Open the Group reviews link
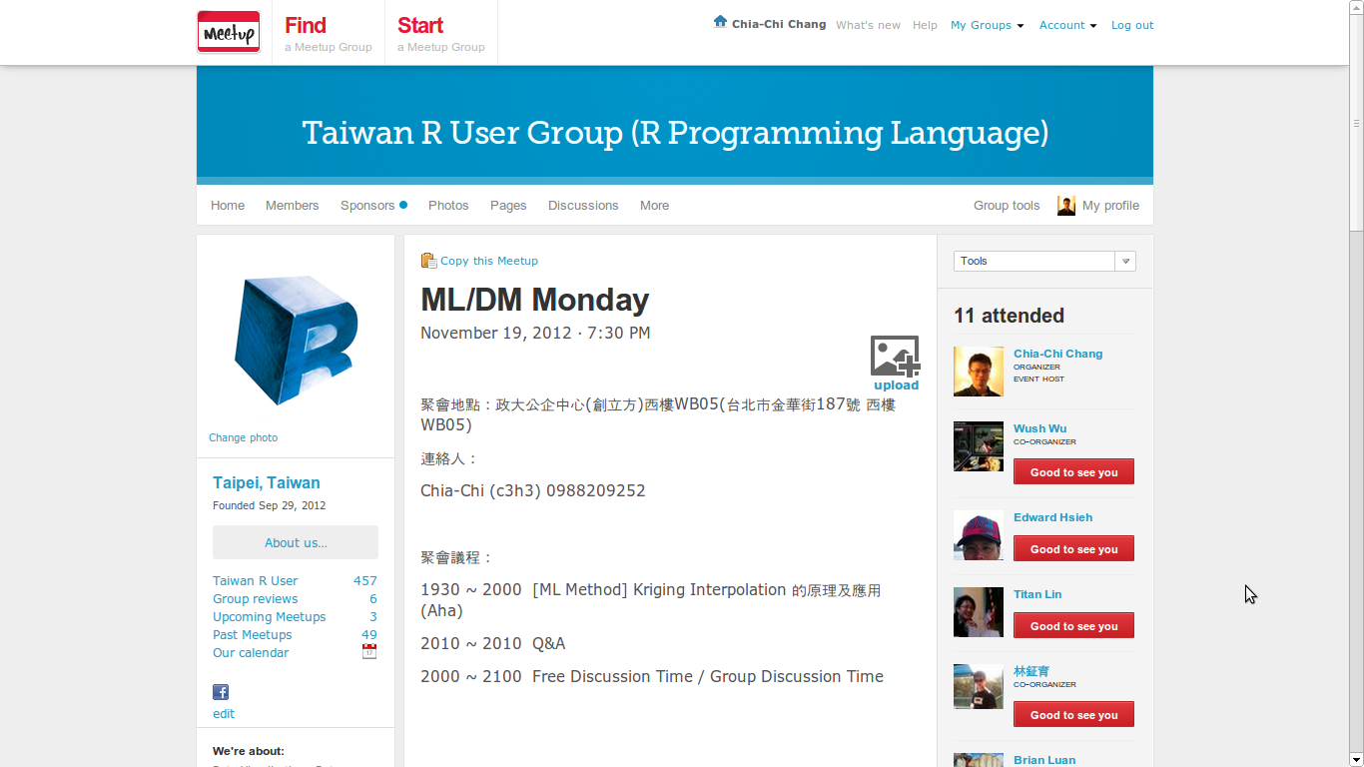Image resolution: width=1364 pixels, height=767 pixels. [255, 598]
